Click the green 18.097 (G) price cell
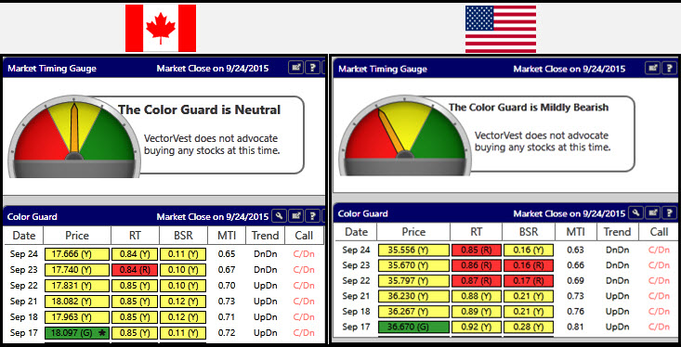 click(x=77, y=333)
